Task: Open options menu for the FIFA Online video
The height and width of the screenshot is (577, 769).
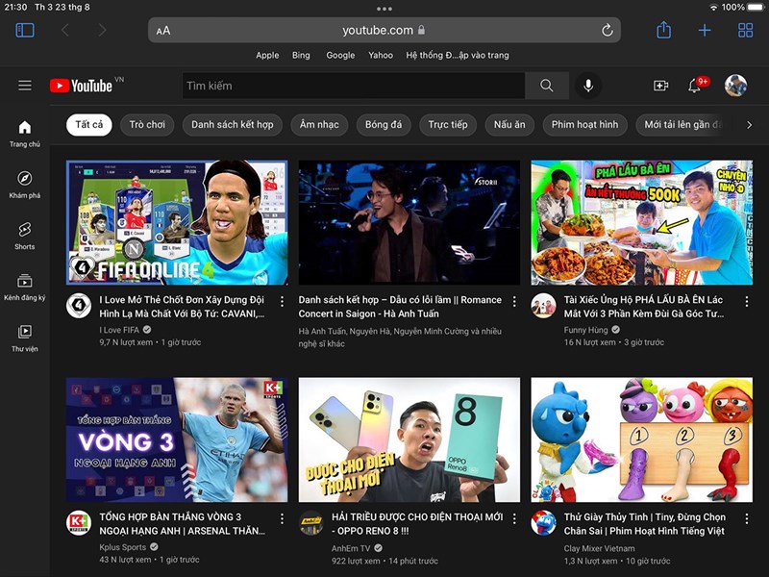Action: 281,301
